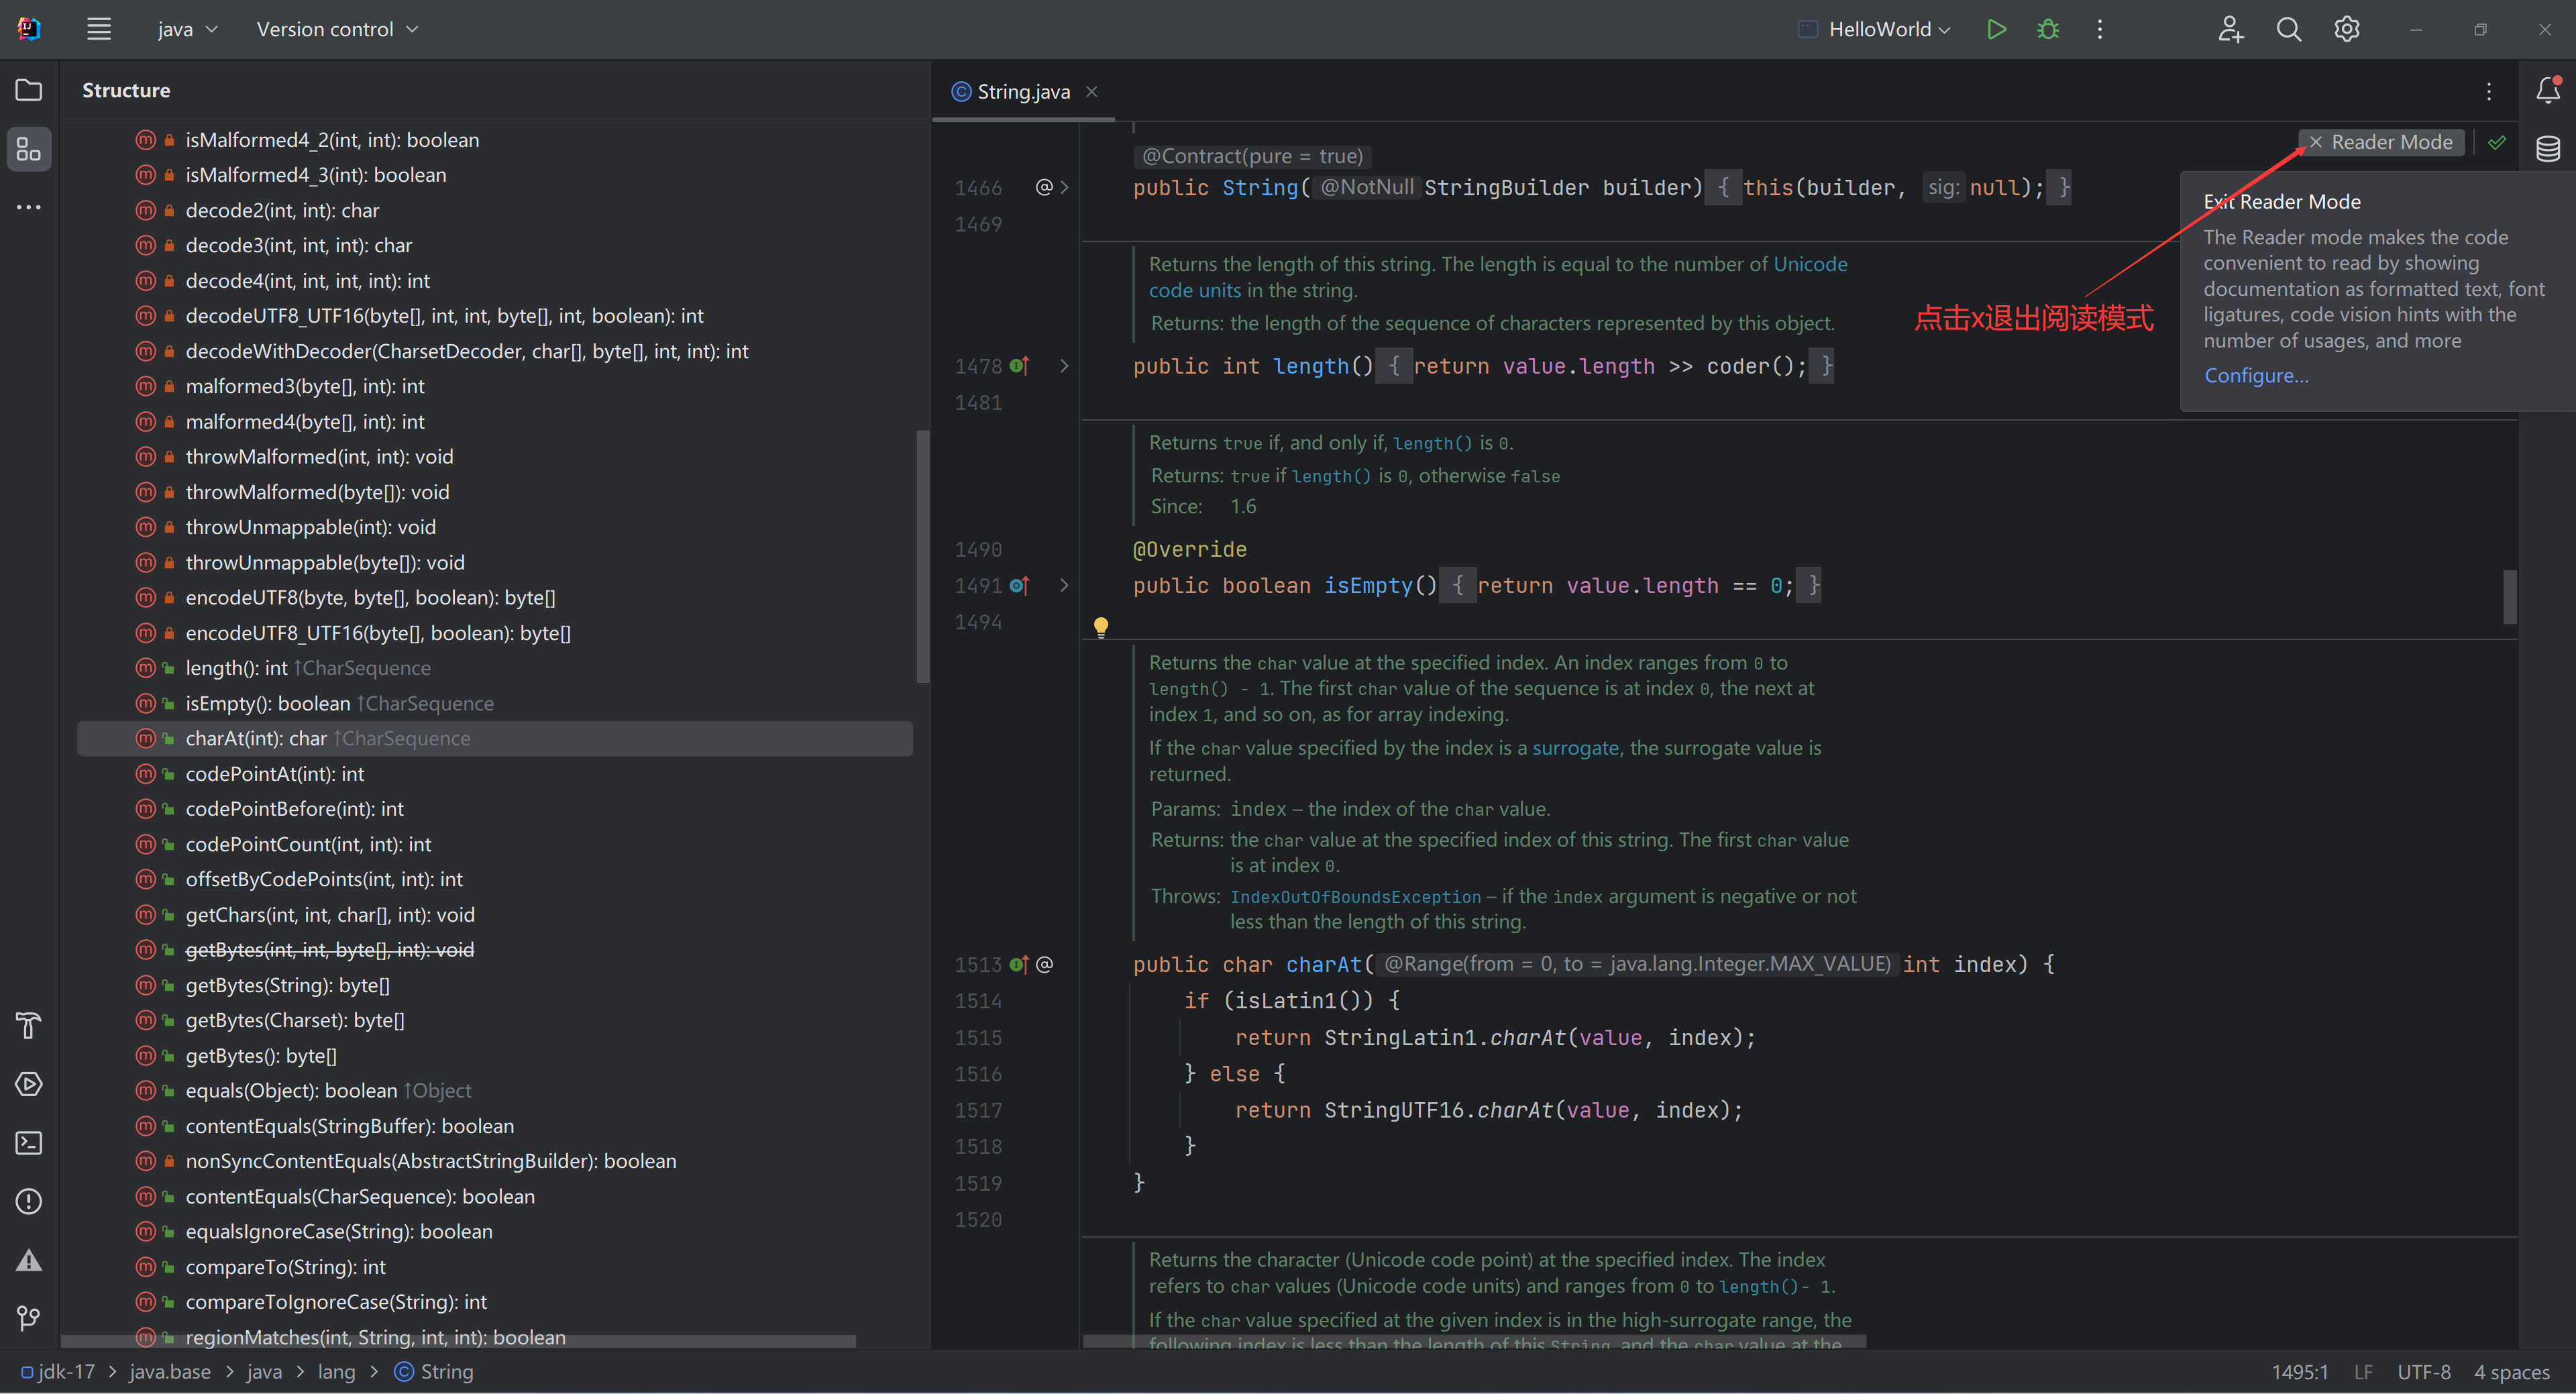Click java.base in the breadcrumb bar
The image size is (2576, 1394).
(170, 1371)
